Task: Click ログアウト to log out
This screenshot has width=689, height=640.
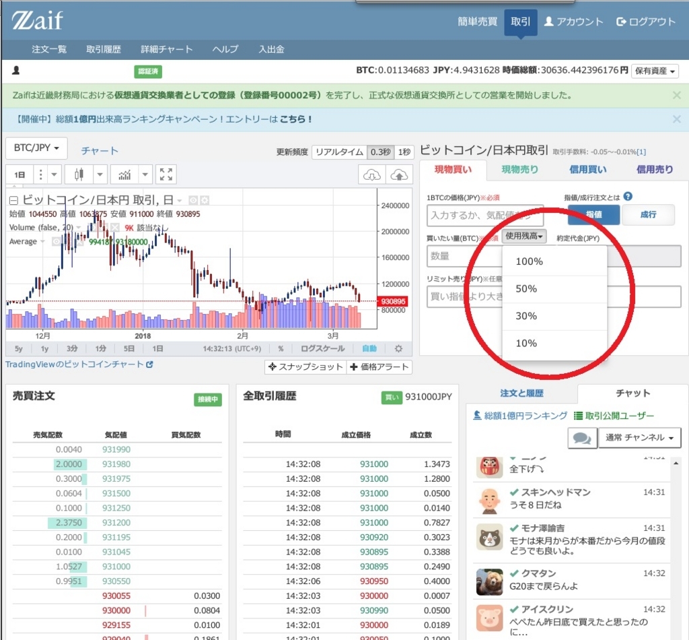Action: pyautogui.click(x=645, y=22)
